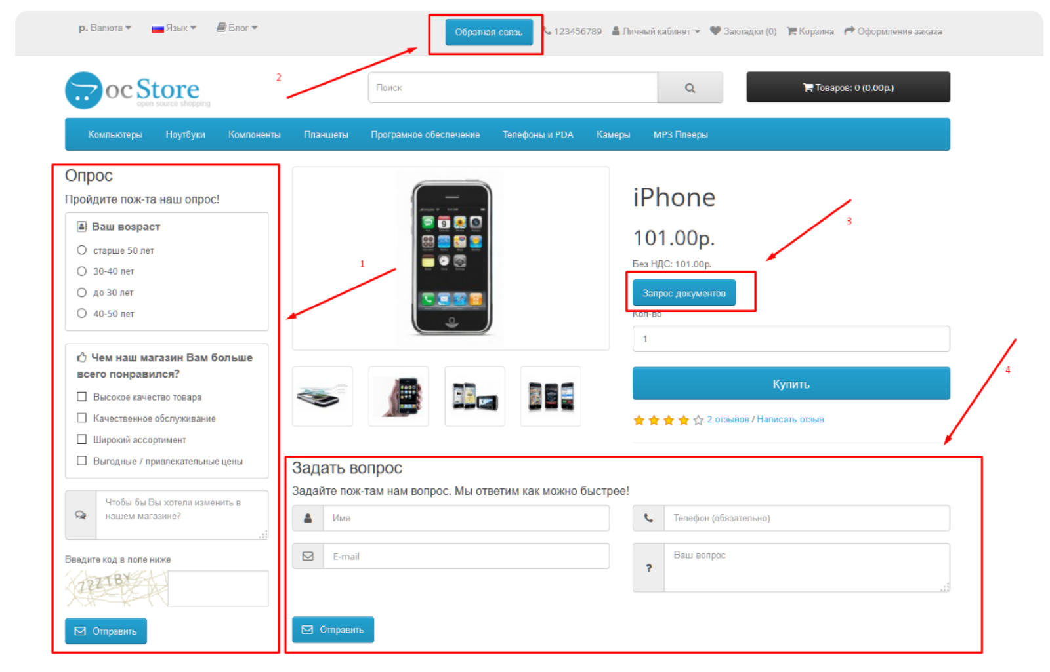Click the search magnifier icon button

pyautogui.click(x=690, y=88)
